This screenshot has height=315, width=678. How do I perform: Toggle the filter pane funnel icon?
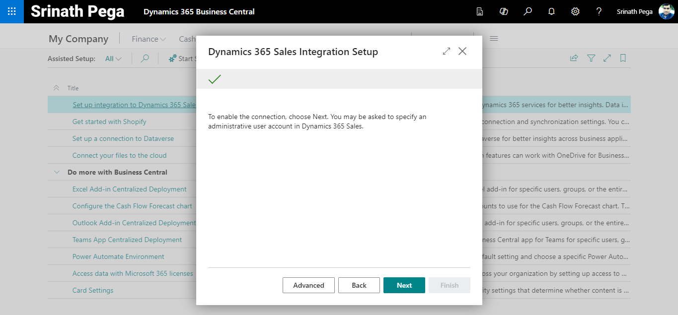591,59
